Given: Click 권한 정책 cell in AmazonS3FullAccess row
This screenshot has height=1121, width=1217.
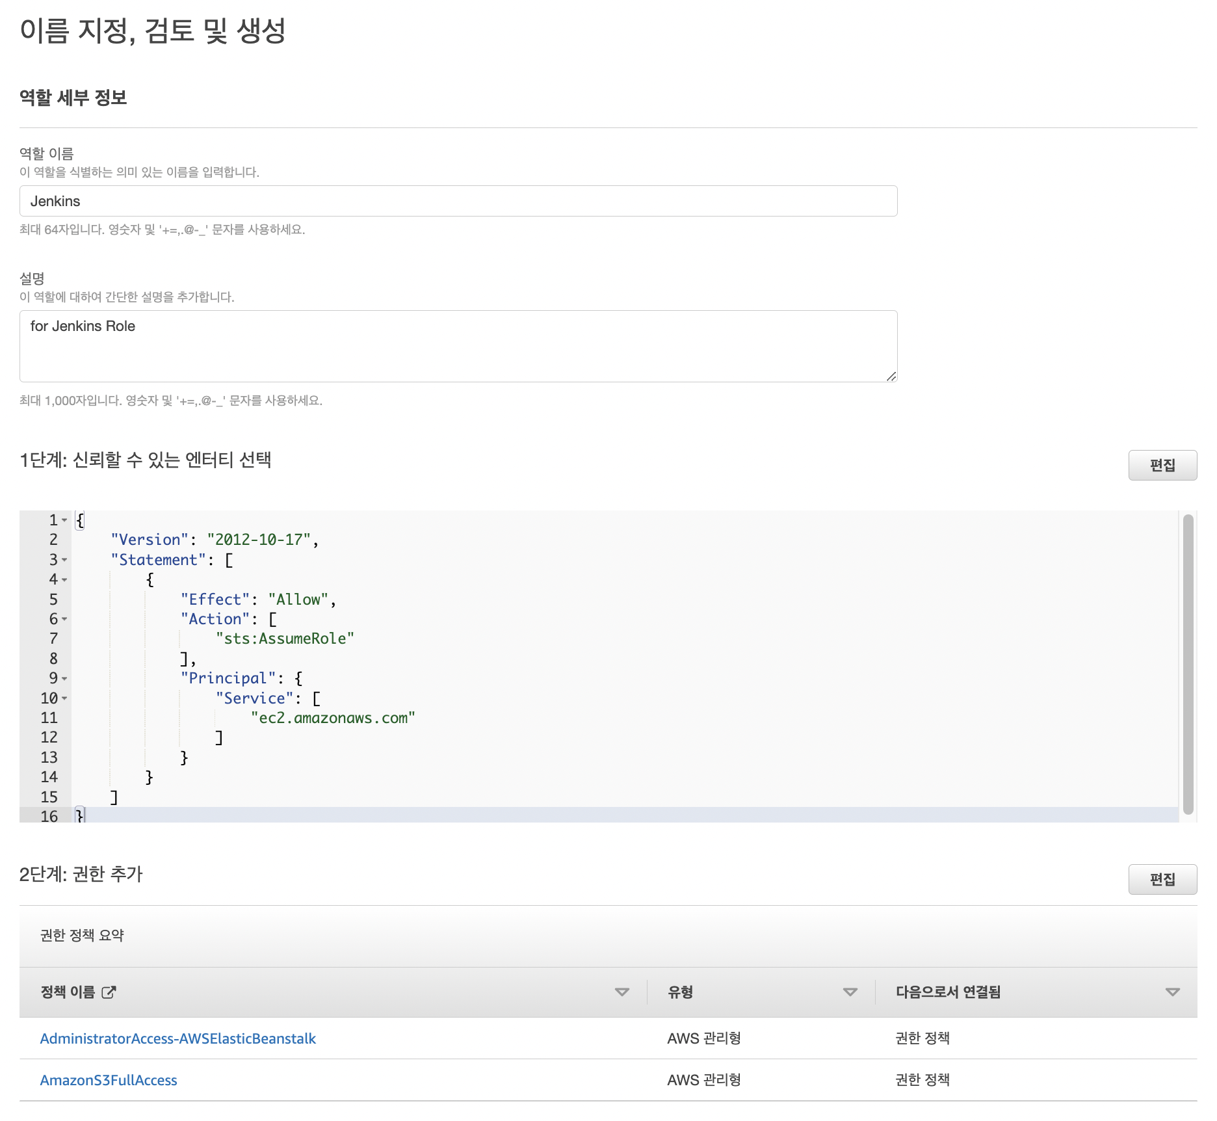Looking at the screenshot, I should 923,1080.
